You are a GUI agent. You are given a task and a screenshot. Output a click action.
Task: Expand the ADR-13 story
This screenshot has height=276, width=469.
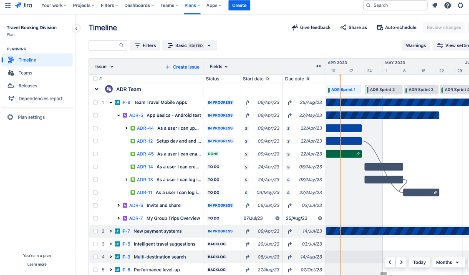(126, 180)
